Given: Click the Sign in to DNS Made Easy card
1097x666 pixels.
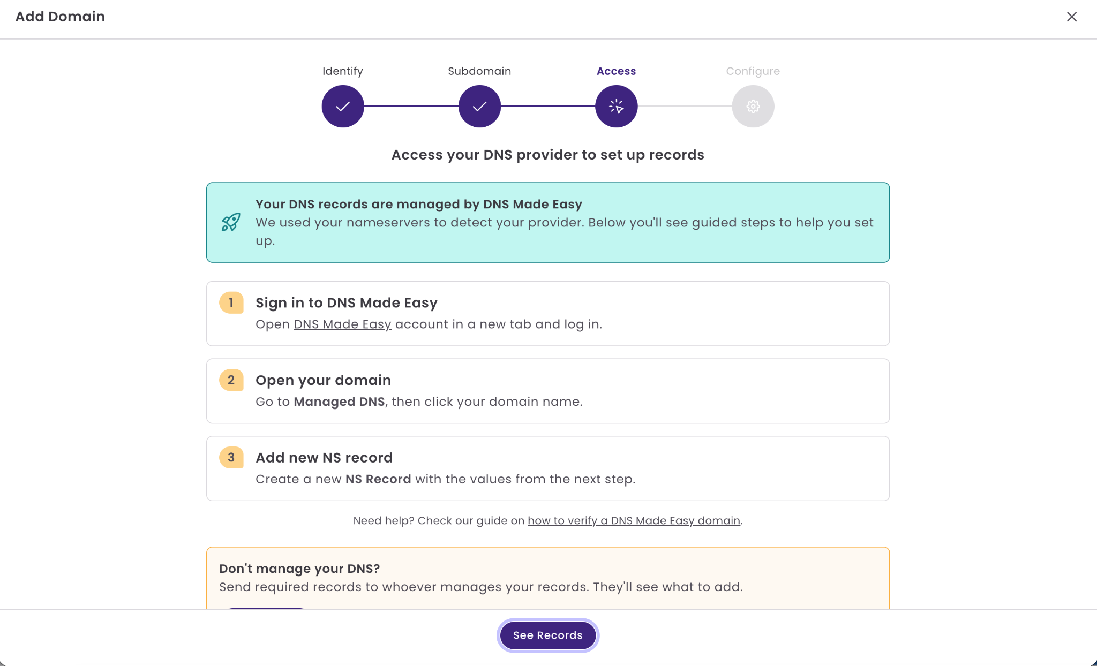Looking at the screenshot, I should 548,314.
